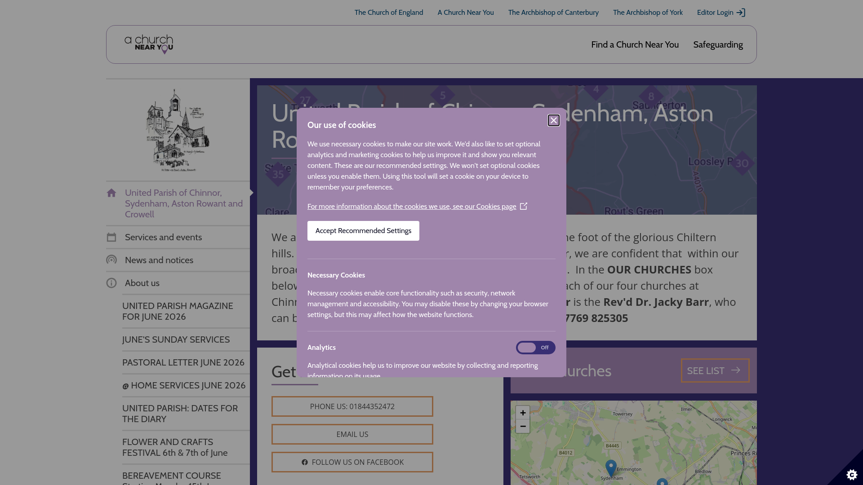Click the News and notices broadcast icon
Screen dimensions: 863x485
click(x=111, y=260)
